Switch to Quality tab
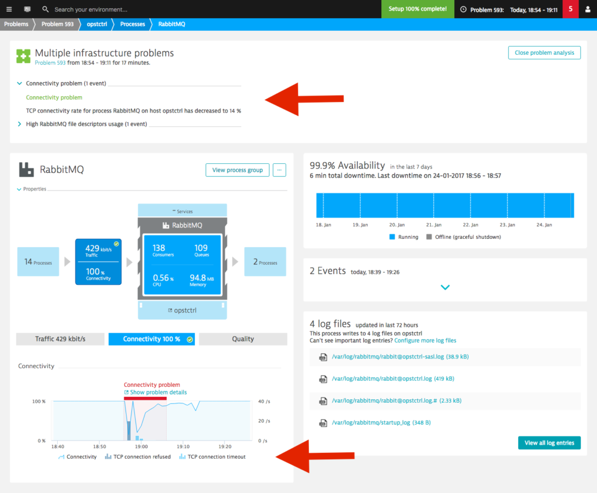Image resolution: width=597 pixels, height=493 pixels. pos(243,339)
